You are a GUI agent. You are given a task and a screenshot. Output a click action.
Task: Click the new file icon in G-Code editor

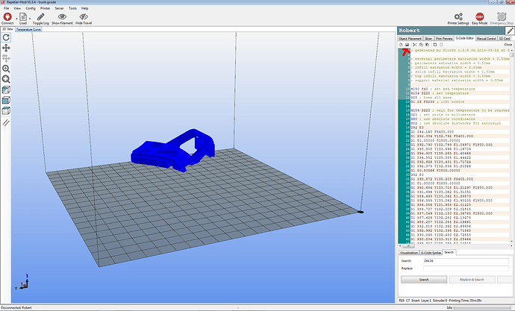click(401, 45)
